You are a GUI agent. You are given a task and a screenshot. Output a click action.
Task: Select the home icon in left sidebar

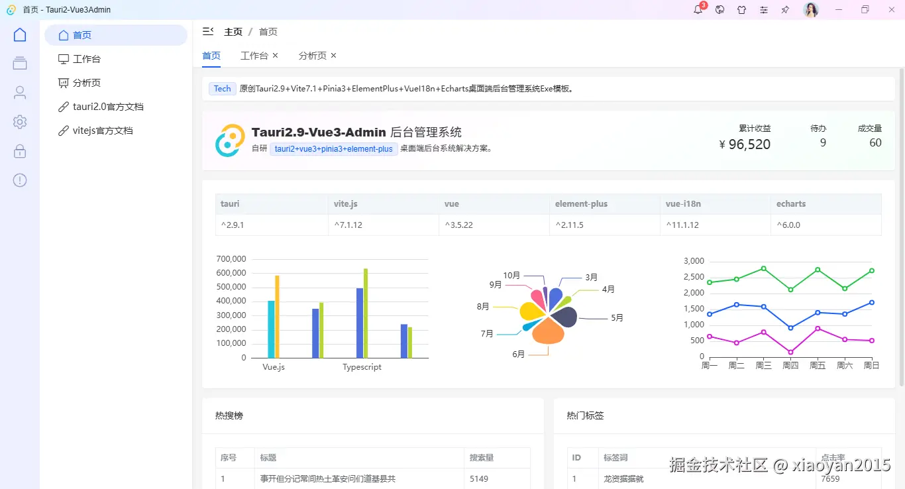19,34
